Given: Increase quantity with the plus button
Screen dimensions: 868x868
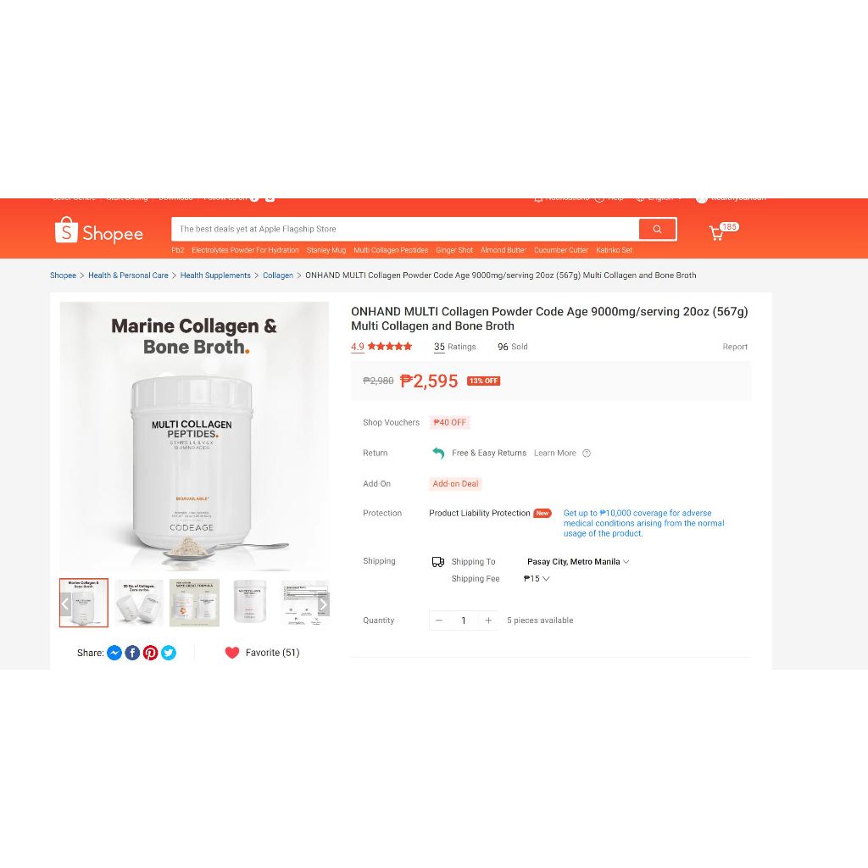Looking at the screenshot, I should coord(488,620).
